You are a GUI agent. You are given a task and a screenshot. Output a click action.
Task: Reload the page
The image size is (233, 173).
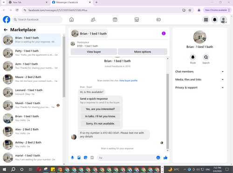17,10
